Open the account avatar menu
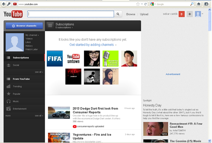This screenshot has width=212, height=143. point(199,14)
